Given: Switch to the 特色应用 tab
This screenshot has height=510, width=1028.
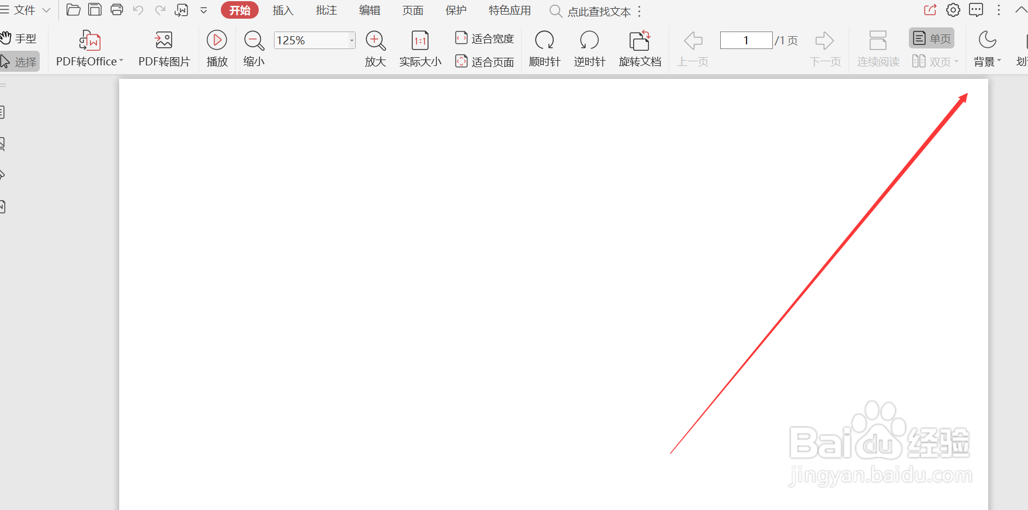Looking at the screenshot, I should pyautogui.click(x=509, y=11).
